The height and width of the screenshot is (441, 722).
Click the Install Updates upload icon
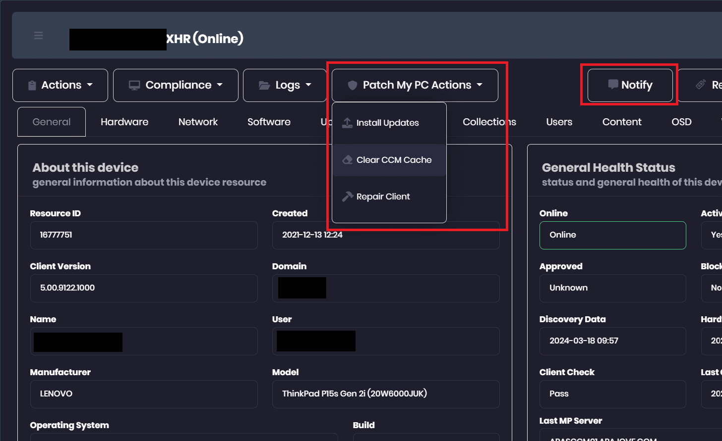(x=348, y=123)
